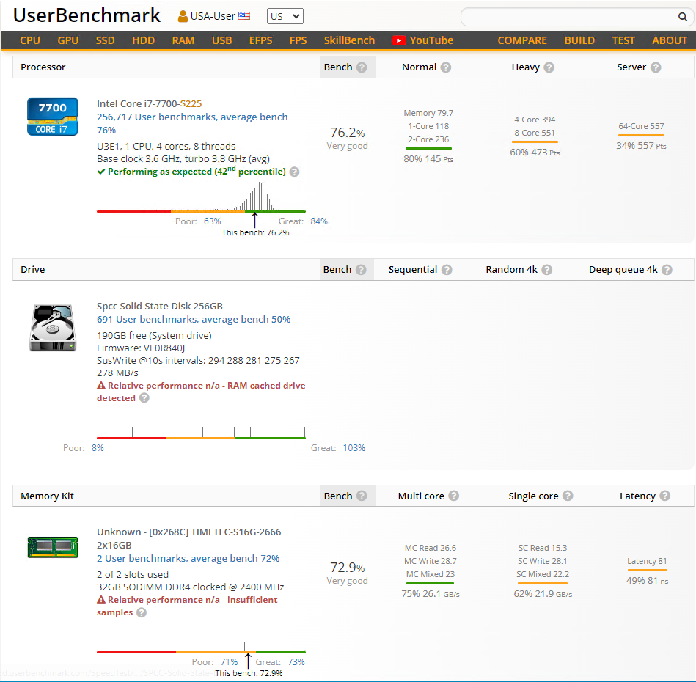
Task: Open help icon beside Memory Kit Bench
Action: (x=362, y=496)
